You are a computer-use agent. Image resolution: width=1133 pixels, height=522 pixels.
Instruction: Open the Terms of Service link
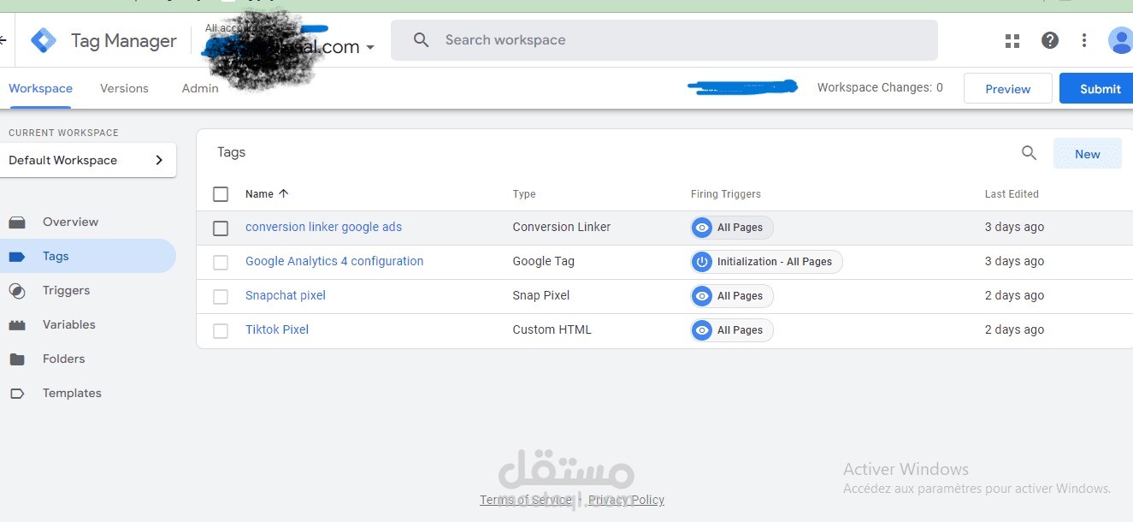point(526,500)
